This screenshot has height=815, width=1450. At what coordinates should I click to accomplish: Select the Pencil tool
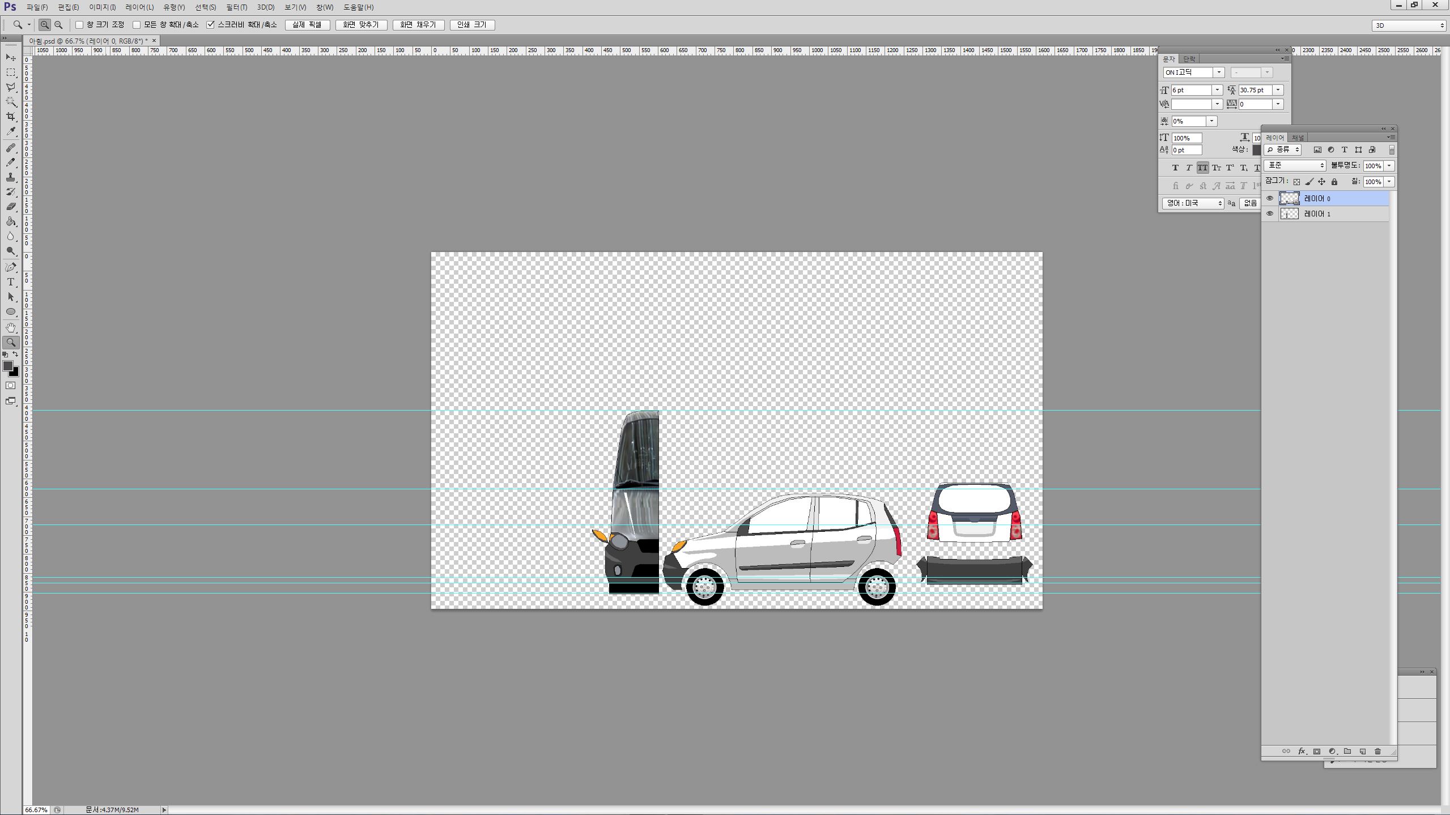pyautogui.click(x=11, y=163)
